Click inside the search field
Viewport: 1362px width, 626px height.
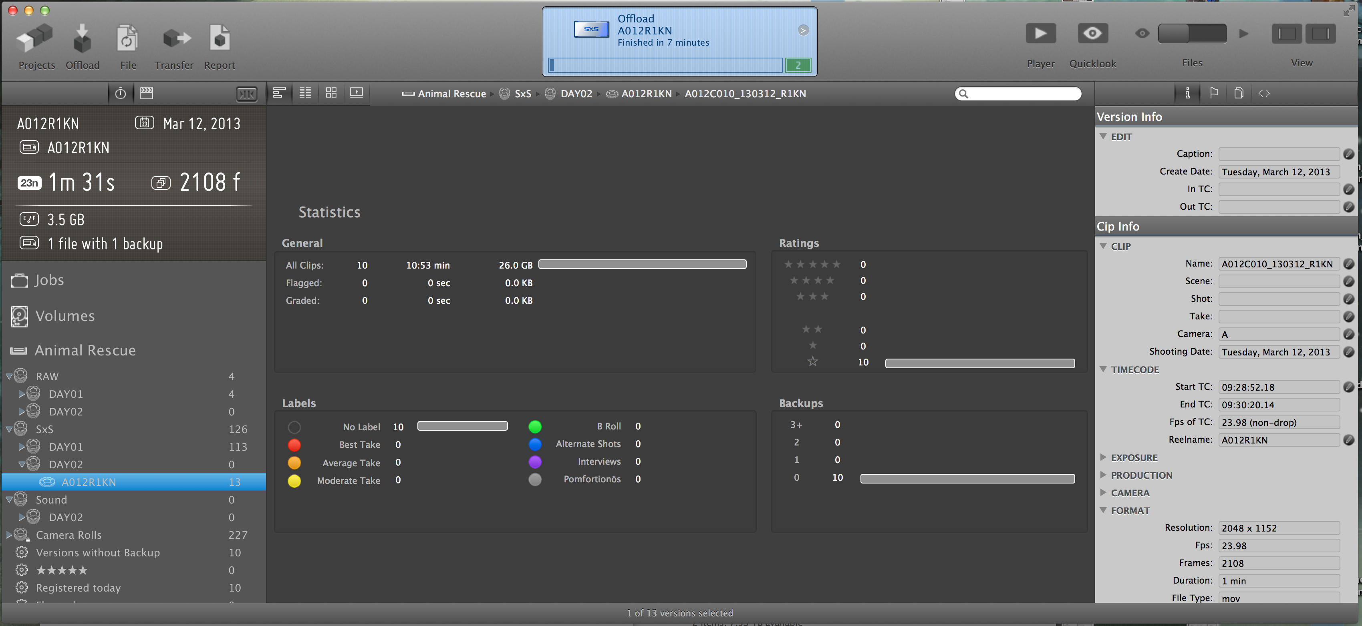point(1018,94)
